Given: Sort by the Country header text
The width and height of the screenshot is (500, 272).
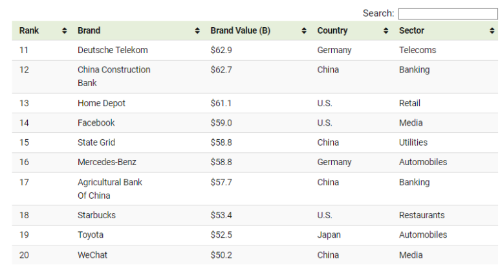Looking at the screenshot, I should coord(332,30).
